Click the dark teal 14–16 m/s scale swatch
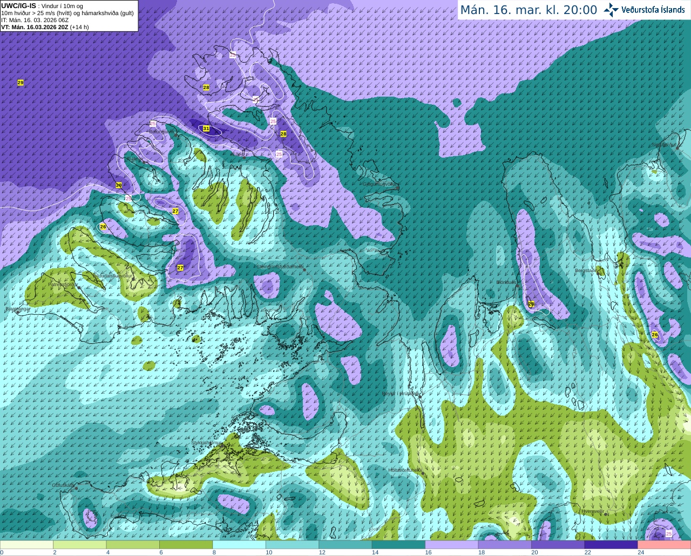691x556 pixels. pyautogui.click(x=398, y=545)
